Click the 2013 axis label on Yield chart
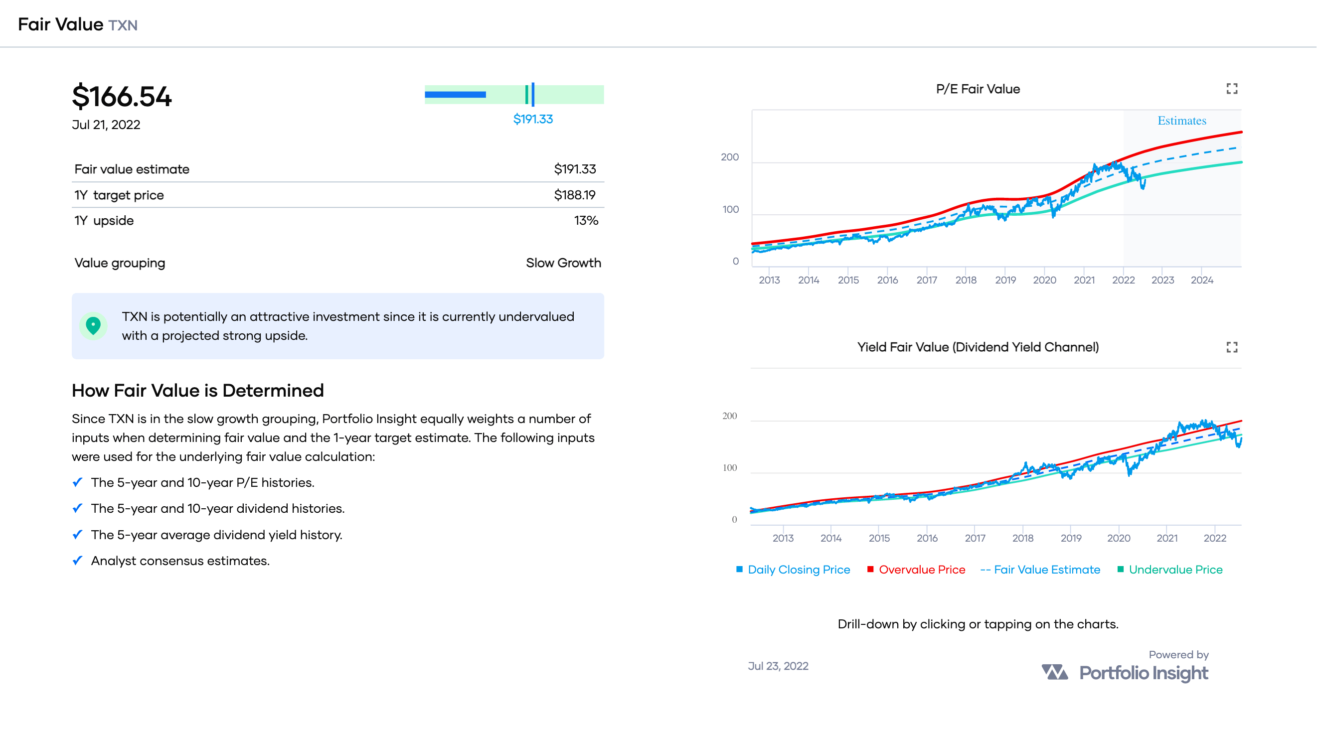Viewport: 1317px width, 730px height. point(783,538)
